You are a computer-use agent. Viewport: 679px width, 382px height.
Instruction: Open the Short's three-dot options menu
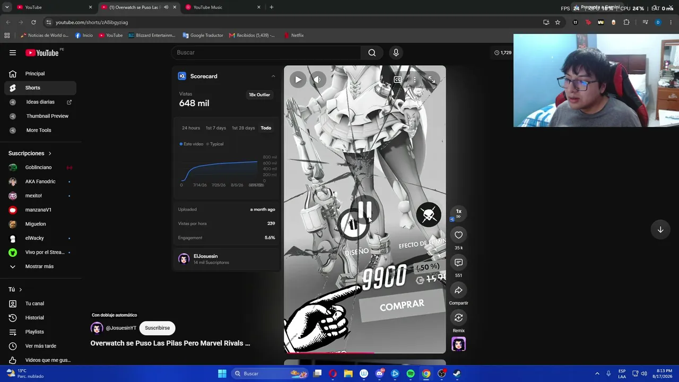point(415,80)
